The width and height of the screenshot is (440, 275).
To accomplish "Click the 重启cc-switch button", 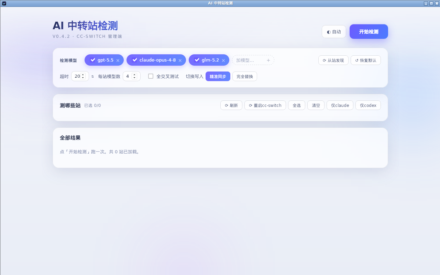I will pos(265,105).
